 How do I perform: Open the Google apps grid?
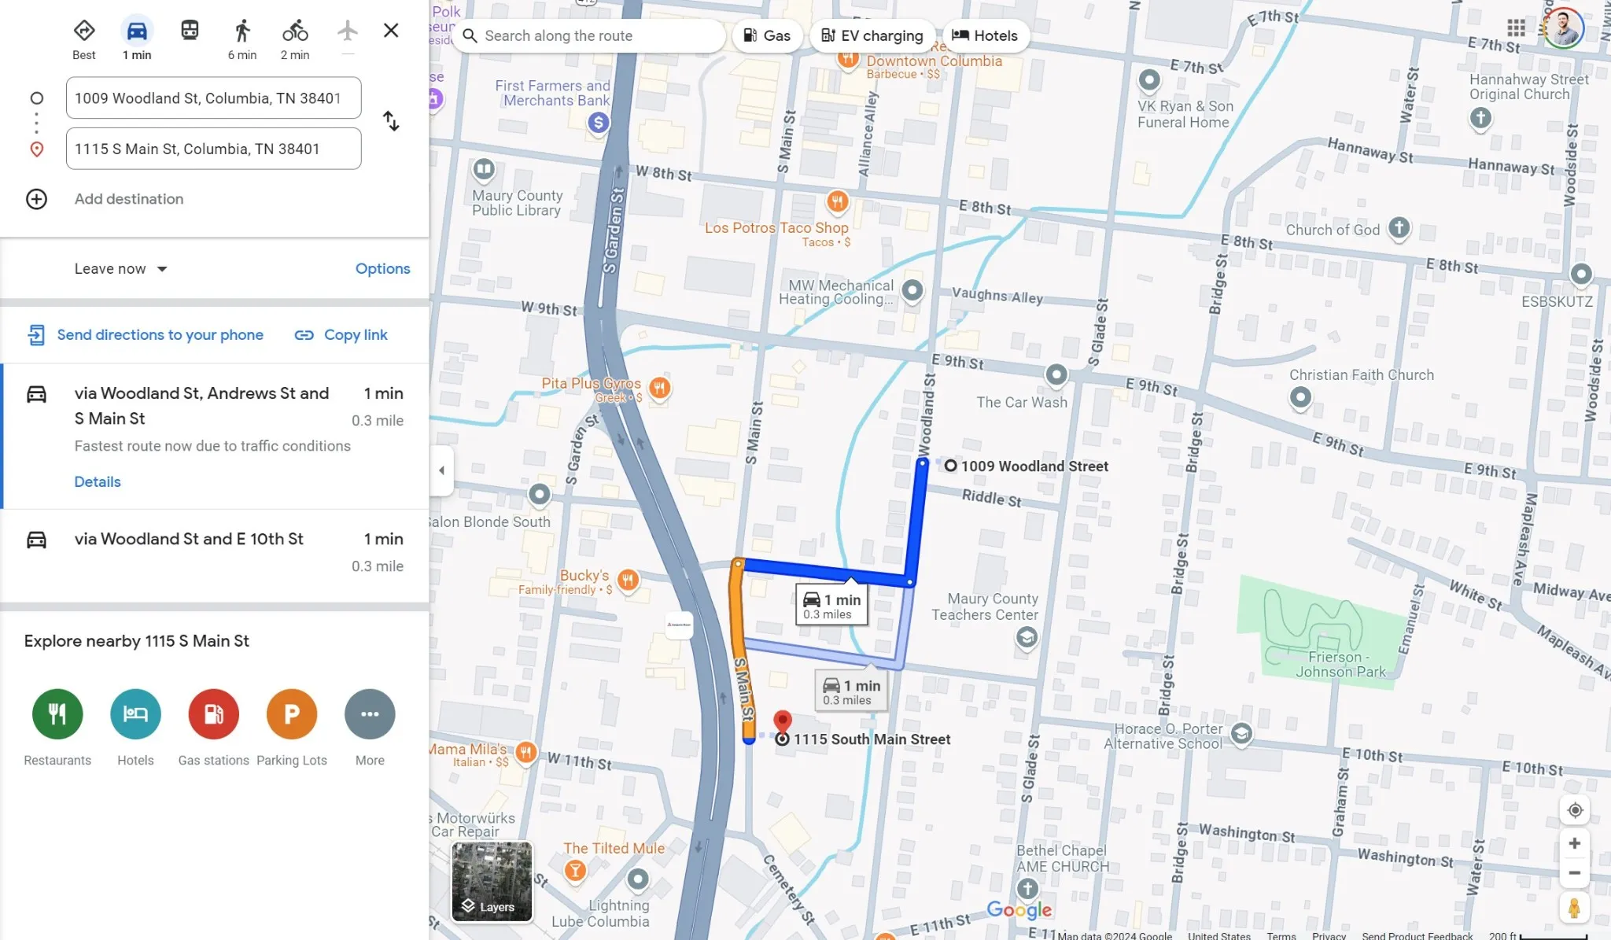point(1516,28)
